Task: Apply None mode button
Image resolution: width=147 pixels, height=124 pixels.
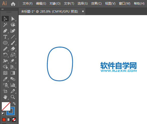Action: coord(14,119)
